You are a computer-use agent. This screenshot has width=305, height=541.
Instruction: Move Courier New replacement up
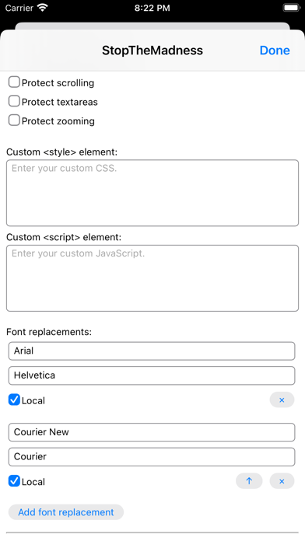pyautogui.click(x=249, y=481)
